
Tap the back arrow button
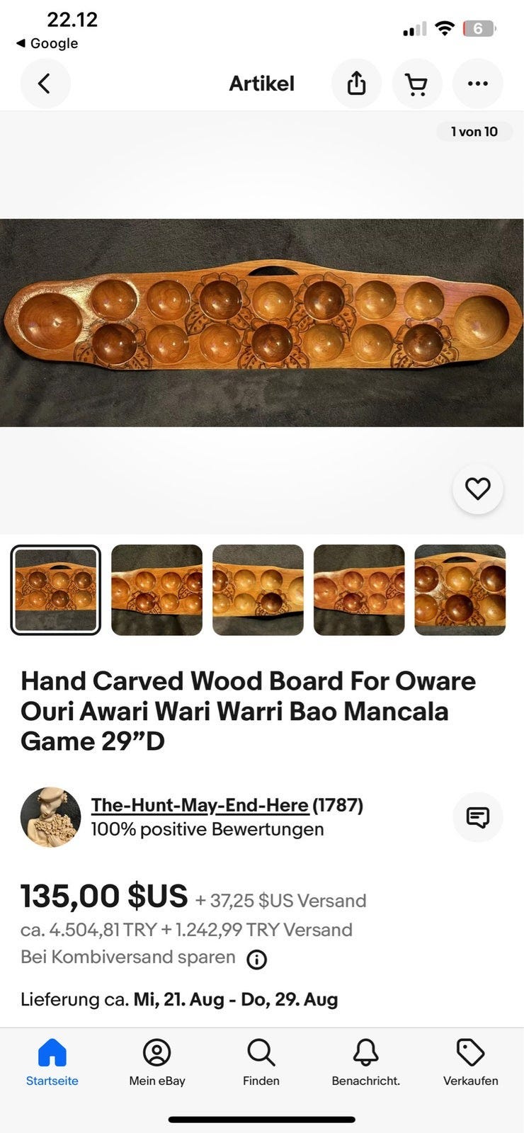[45, 84]
